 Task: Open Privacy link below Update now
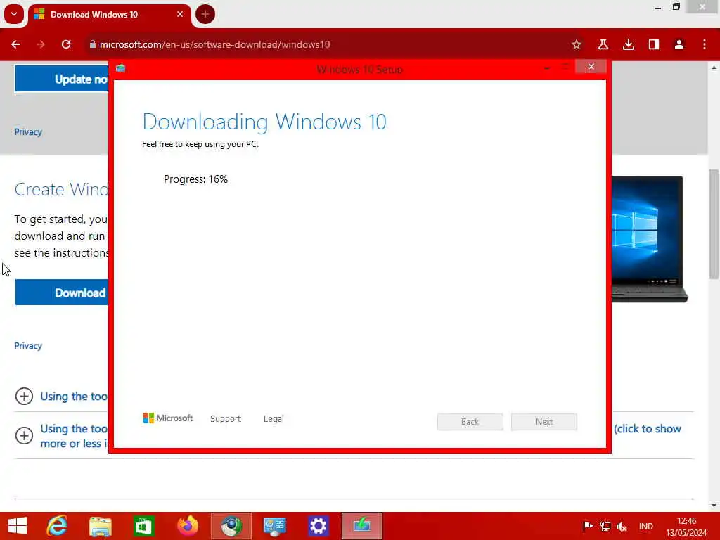(x=28, y=132)
